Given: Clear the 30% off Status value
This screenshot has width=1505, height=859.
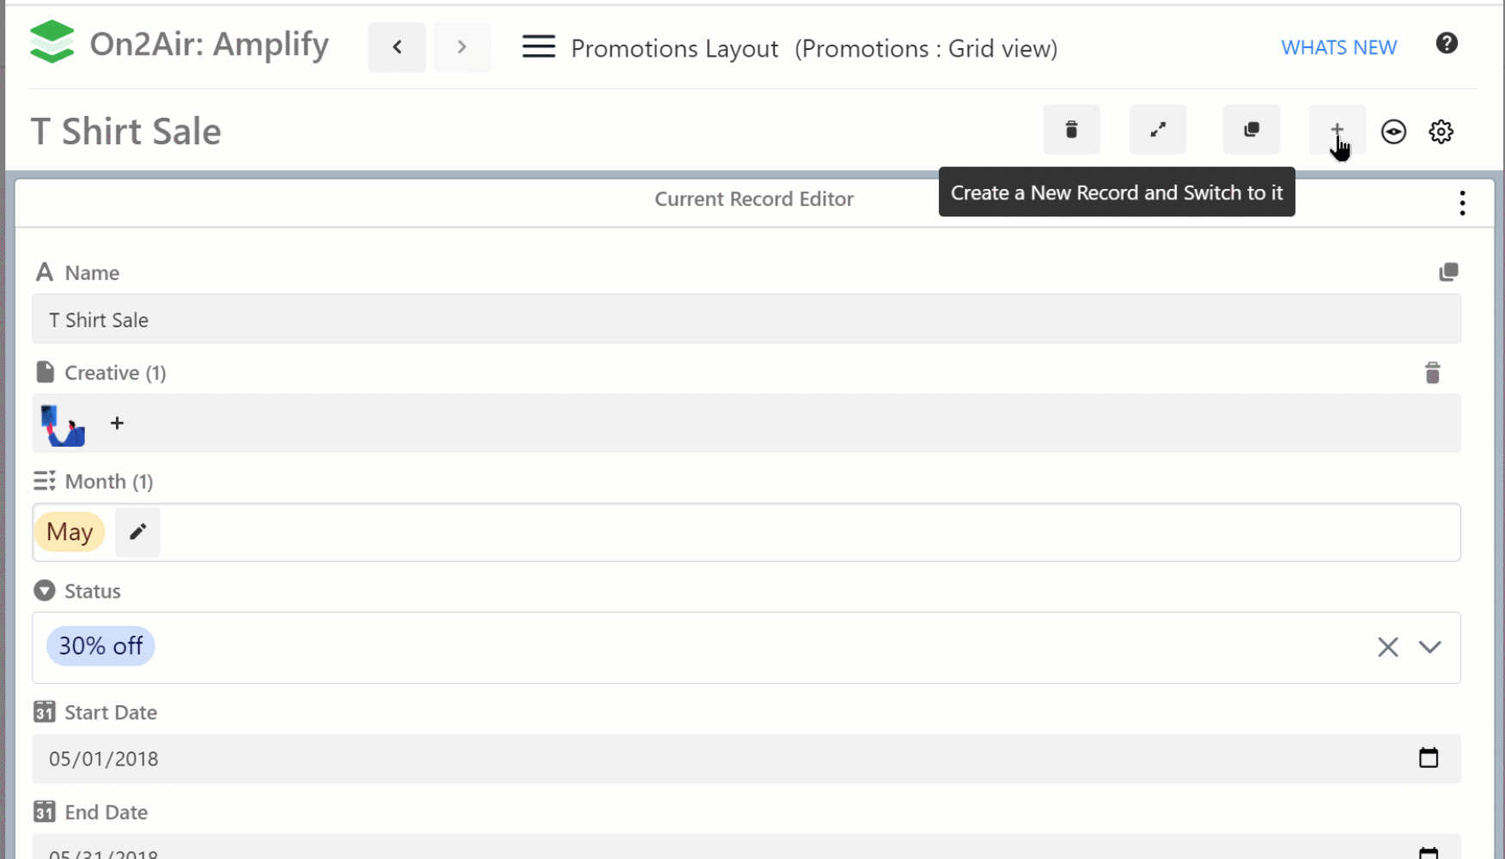Looking at the screenshot, I should pyautogui.click(x=1387, y=647).
